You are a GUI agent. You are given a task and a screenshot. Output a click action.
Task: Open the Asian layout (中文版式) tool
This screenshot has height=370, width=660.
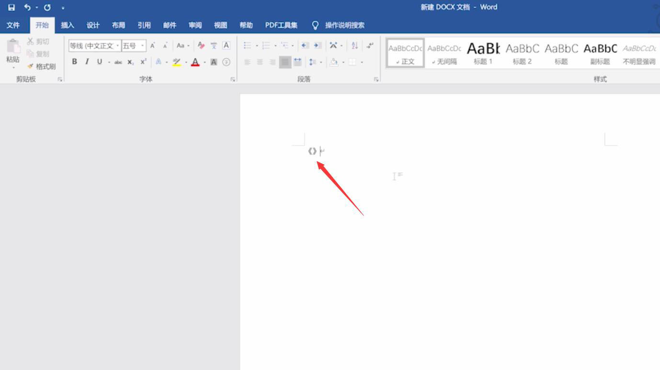[x=334, y=46]
